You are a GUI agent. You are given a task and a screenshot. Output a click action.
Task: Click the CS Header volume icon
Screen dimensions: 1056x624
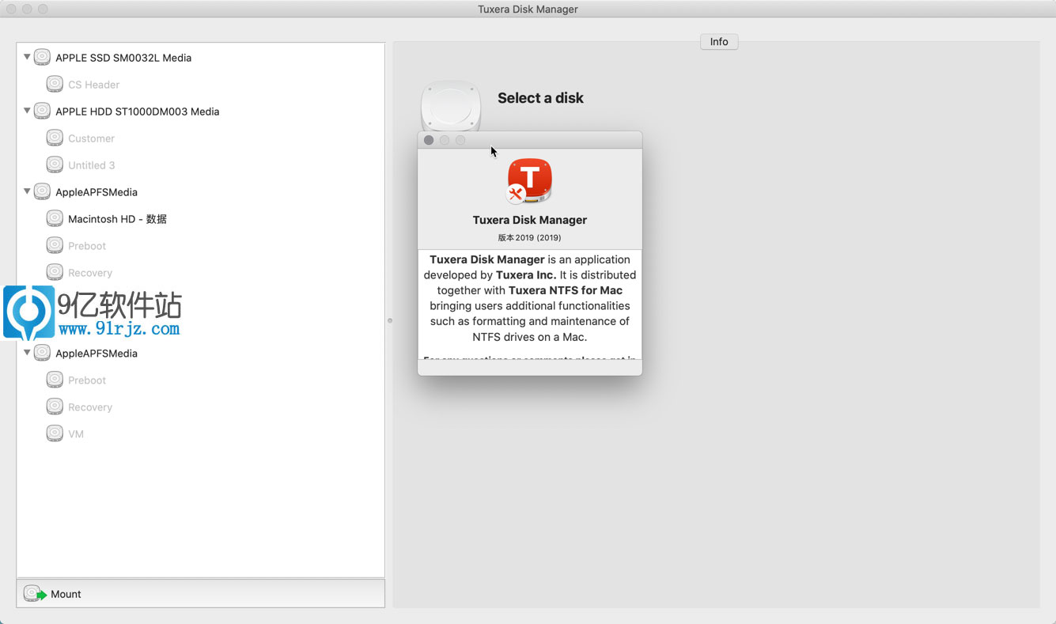point(55,85)
